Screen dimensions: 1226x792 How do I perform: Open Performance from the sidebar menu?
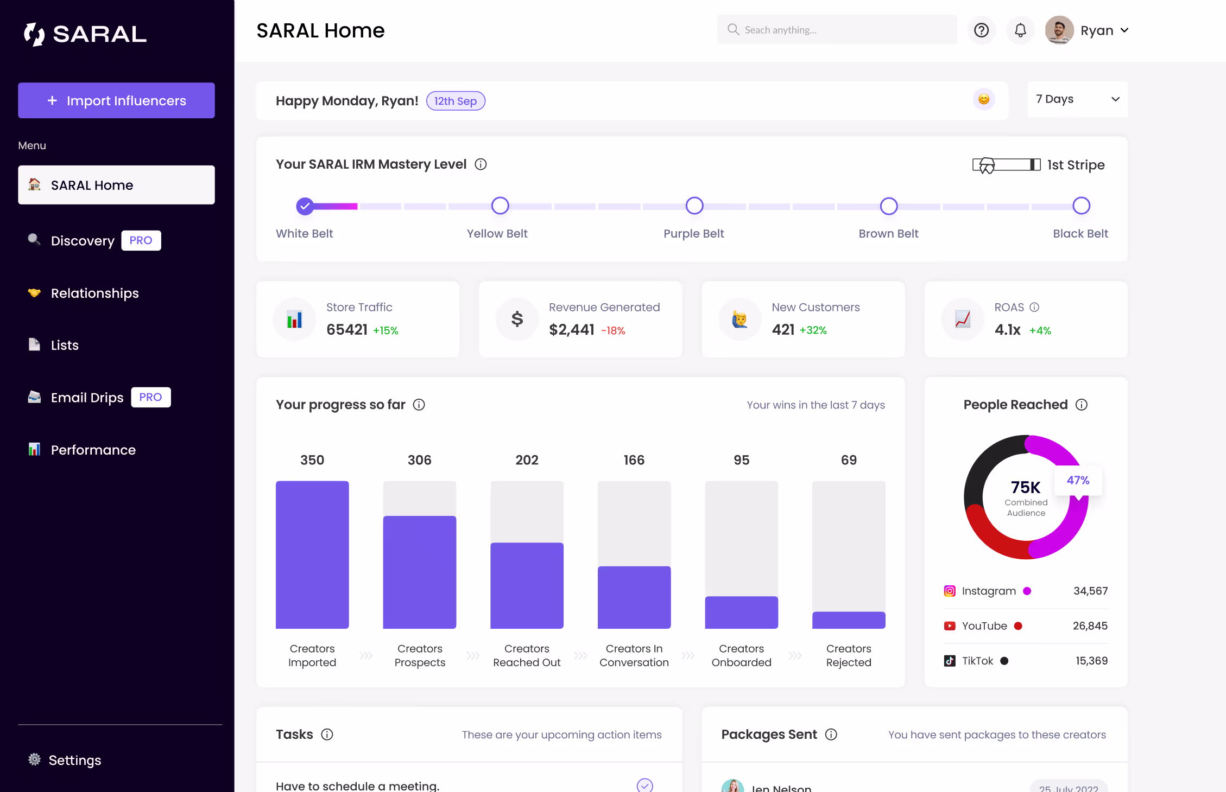pyautogui.click(x=93, y=450)
